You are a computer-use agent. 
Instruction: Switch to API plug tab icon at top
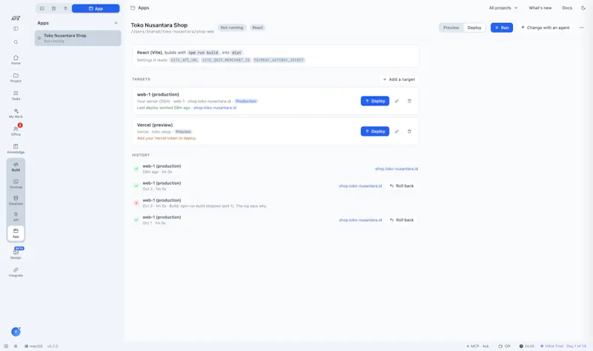[x=65, y=8]
